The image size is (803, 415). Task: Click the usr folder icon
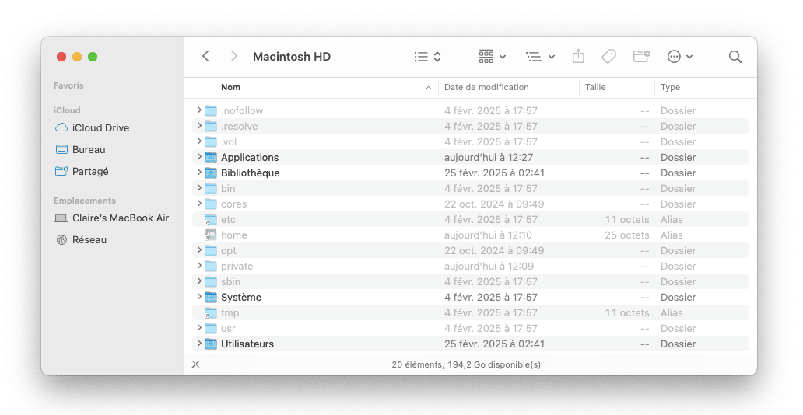pos(211,329)
